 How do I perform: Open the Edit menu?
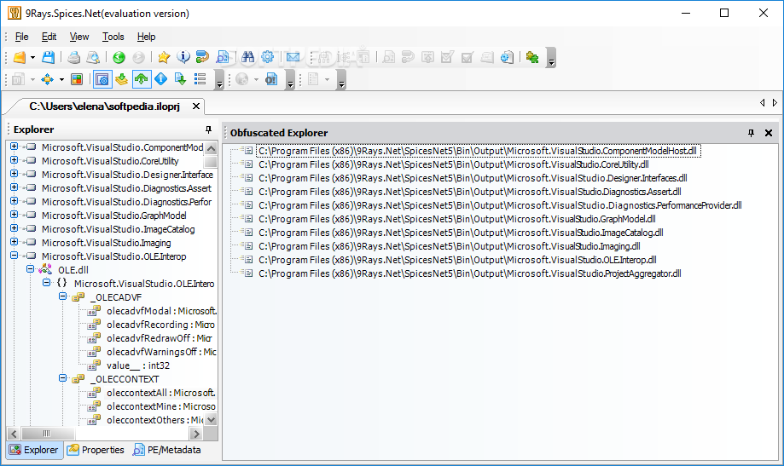(49, 37)
